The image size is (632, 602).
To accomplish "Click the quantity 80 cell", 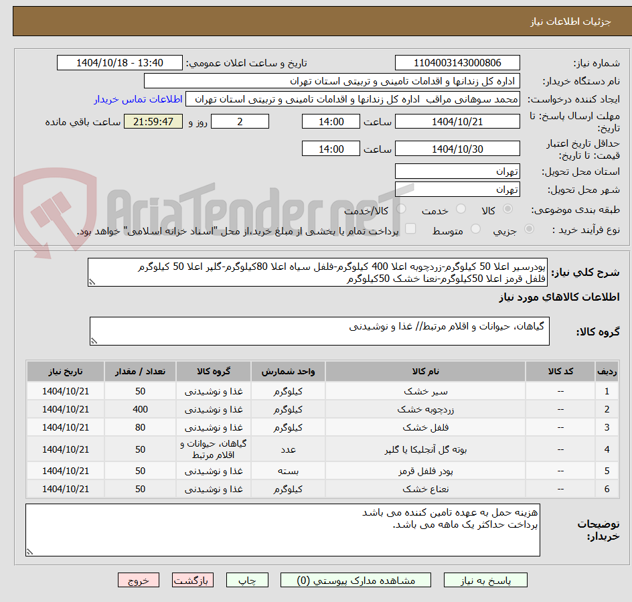I will click(x=141, y=427).
